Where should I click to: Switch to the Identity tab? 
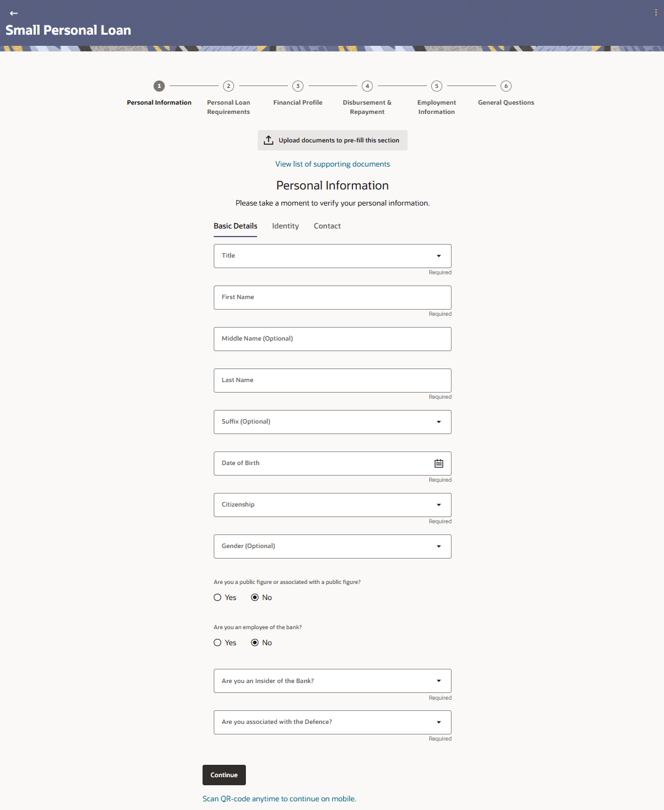[x=286, y=226]
